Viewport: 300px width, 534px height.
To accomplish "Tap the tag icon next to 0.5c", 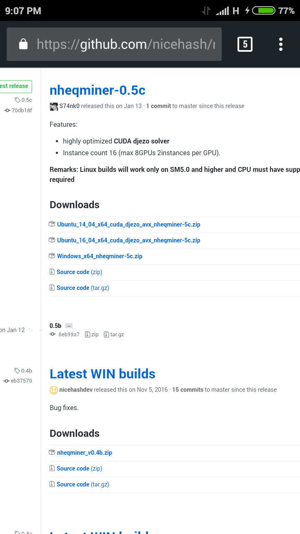I will point(17,100).
